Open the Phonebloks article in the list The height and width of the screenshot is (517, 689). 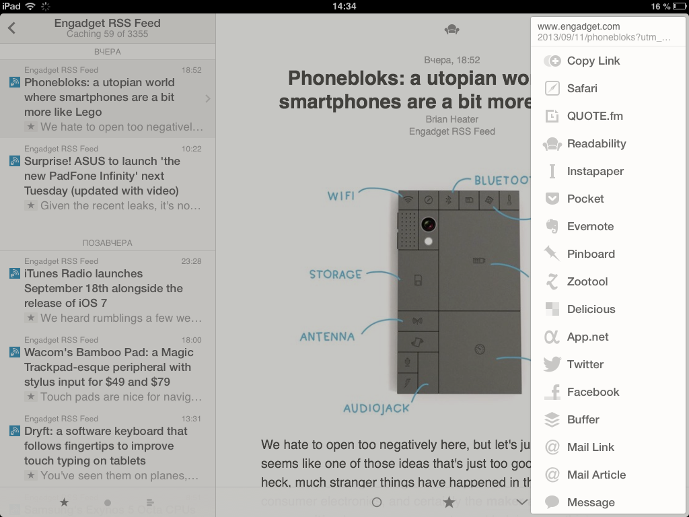(108, 99)
